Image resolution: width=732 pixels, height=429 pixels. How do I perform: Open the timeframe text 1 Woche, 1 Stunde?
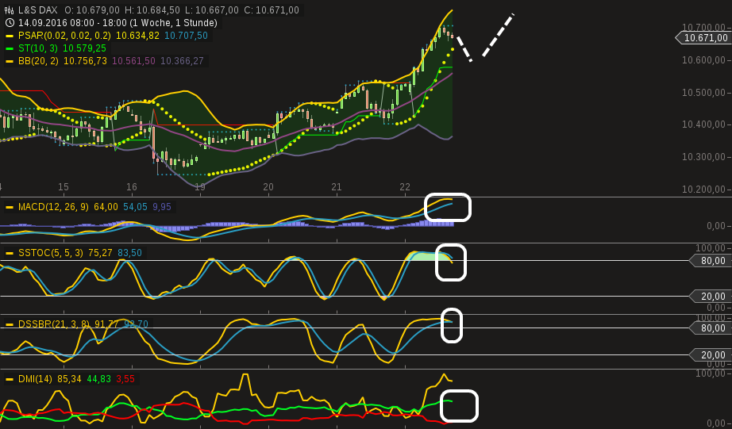(175, 23)
